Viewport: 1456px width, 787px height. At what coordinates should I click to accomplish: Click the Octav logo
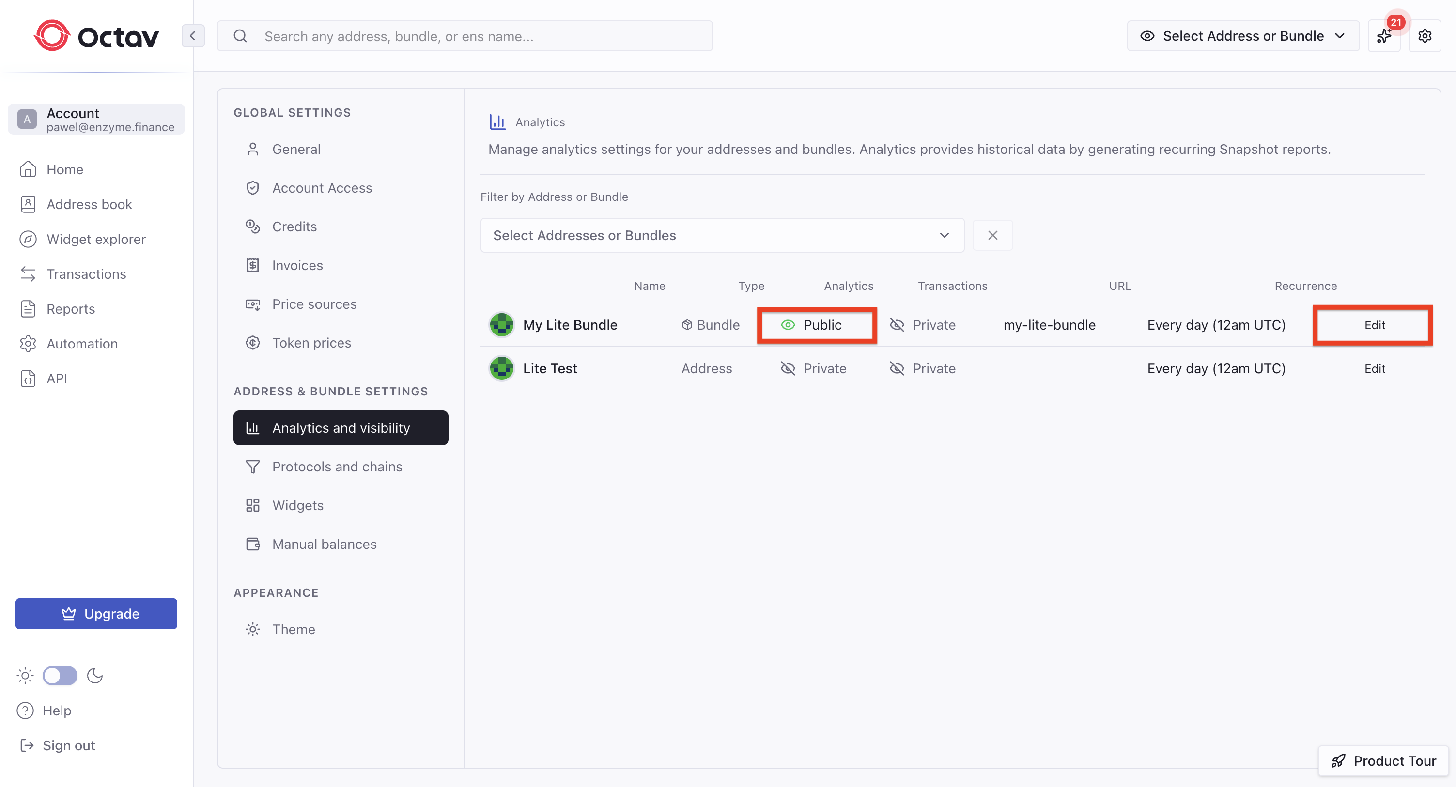point(97,36)
